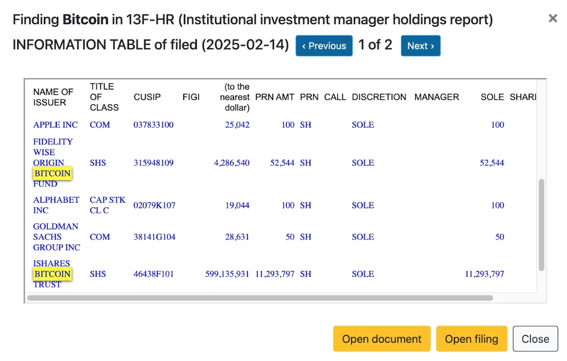The height and width of the screenshot is (361, 567).
Task: Click the horizontal scrollbar under the table
Action: point(260,298)
